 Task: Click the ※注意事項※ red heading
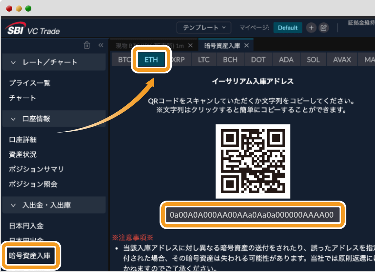tap(133, 237)
